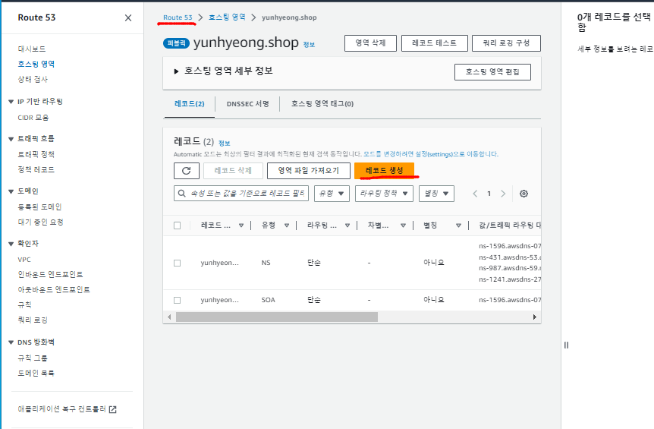
Task: Sort by the 레코드 이름 column arrow
Action: (x=241, y=226)
